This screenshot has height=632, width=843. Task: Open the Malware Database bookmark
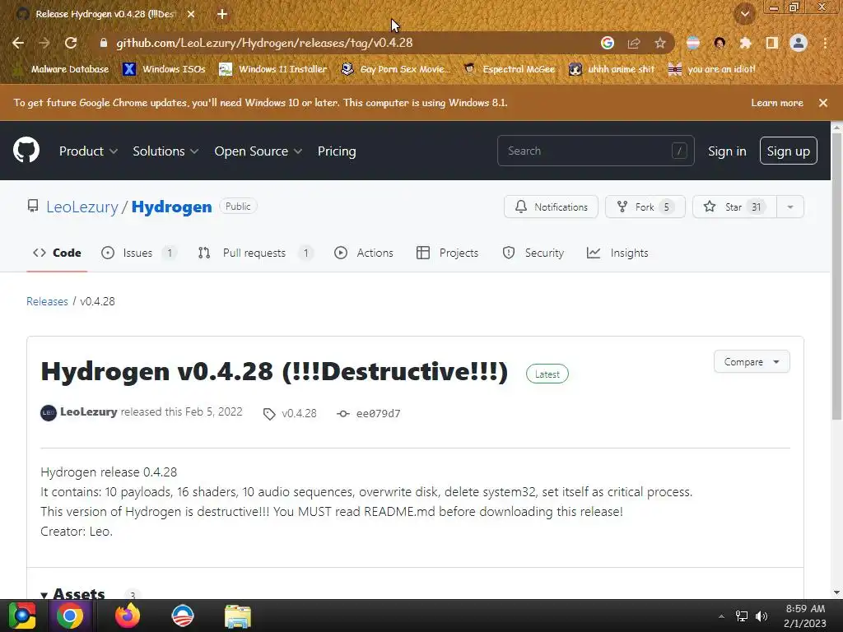[61, 69]
